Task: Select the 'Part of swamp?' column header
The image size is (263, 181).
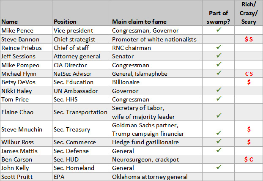Action: (x=218, y=17)
